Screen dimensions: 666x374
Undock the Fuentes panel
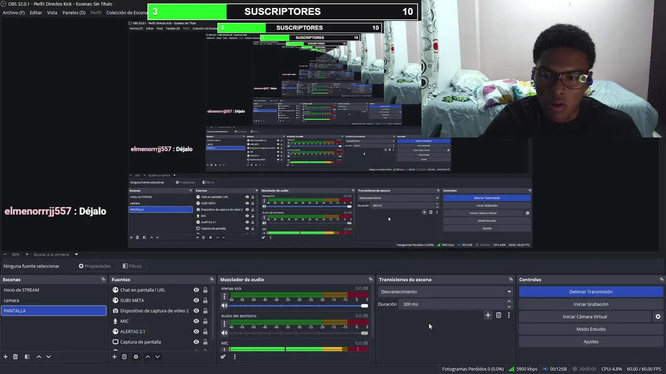click(212, 279)
